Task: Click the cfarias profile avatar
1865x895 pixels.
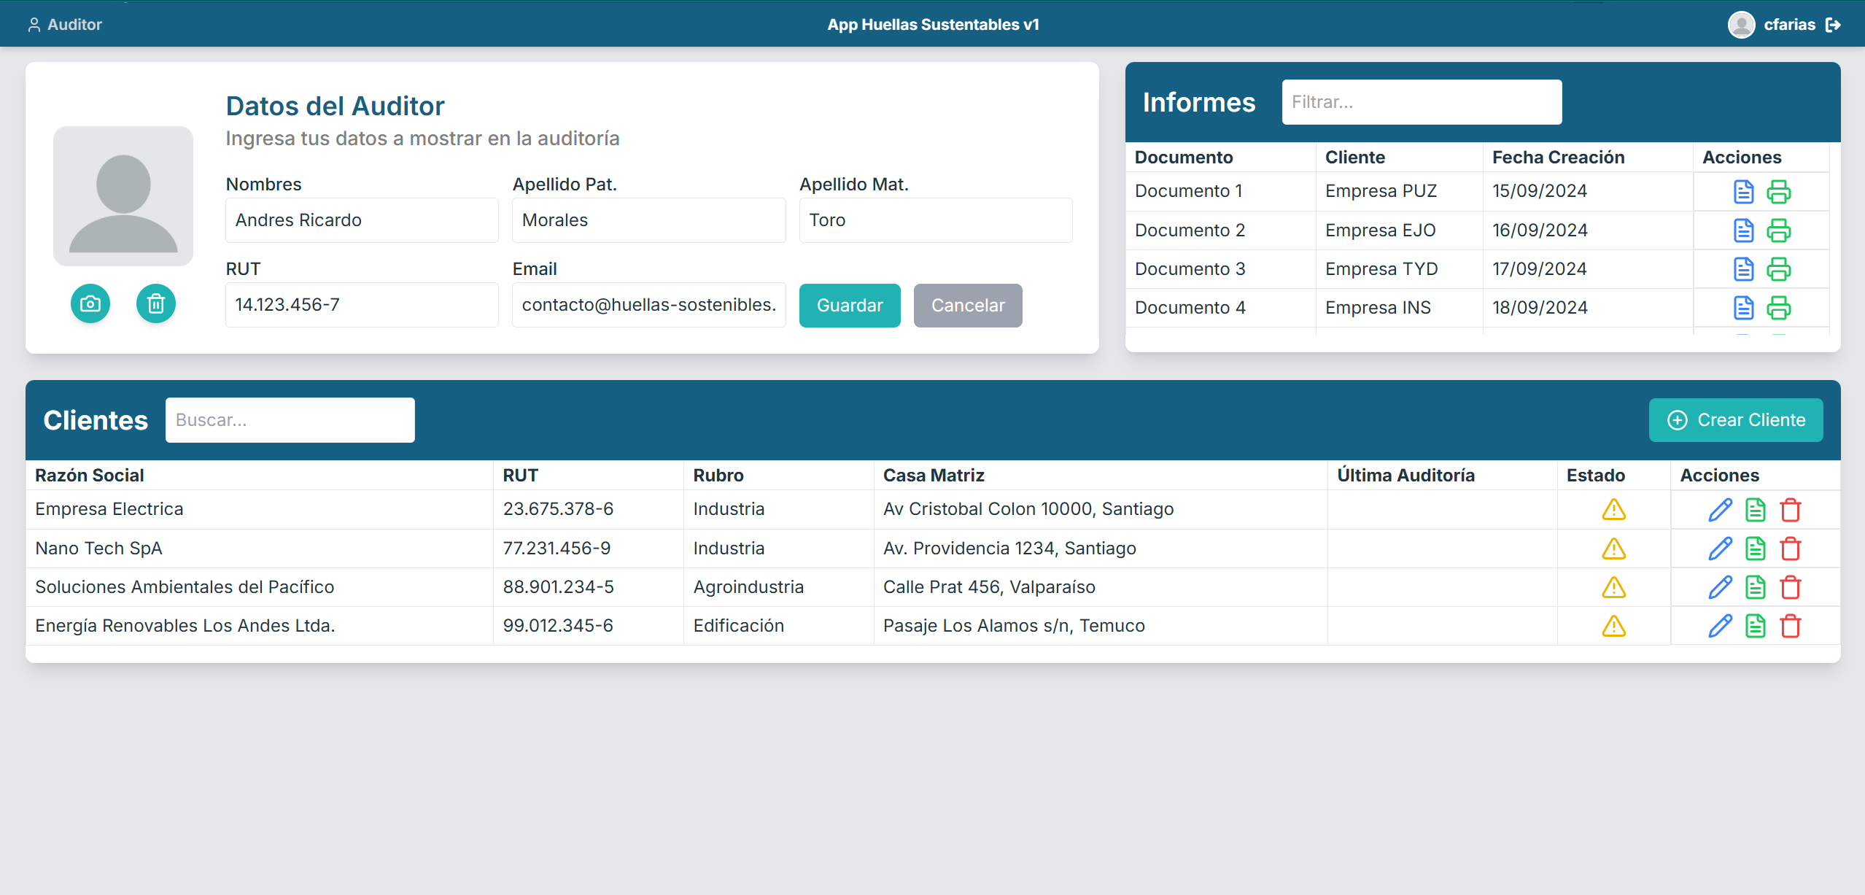Action: pyautogui.click(x=1742, y=24)
